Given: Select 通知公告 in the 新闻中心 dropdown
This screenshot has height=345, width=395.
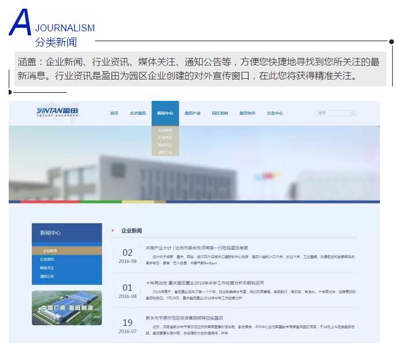Looking at the screenshot, I should coord(165,152).
